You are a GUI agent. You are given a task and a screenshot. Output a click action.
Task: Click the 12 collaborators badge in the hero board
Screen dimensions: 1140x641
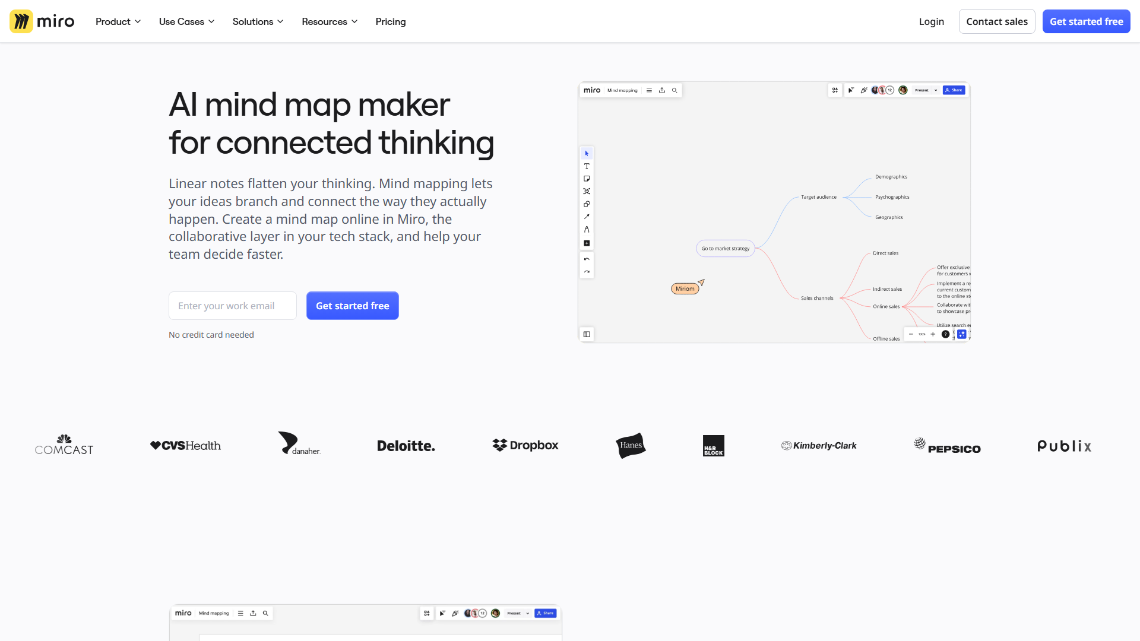coord(889,90)
